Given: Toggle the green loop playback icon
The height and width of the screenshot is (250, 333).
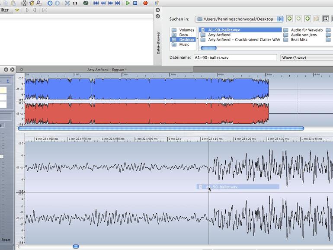Looking at the screenshot, I should coord(86,3).
